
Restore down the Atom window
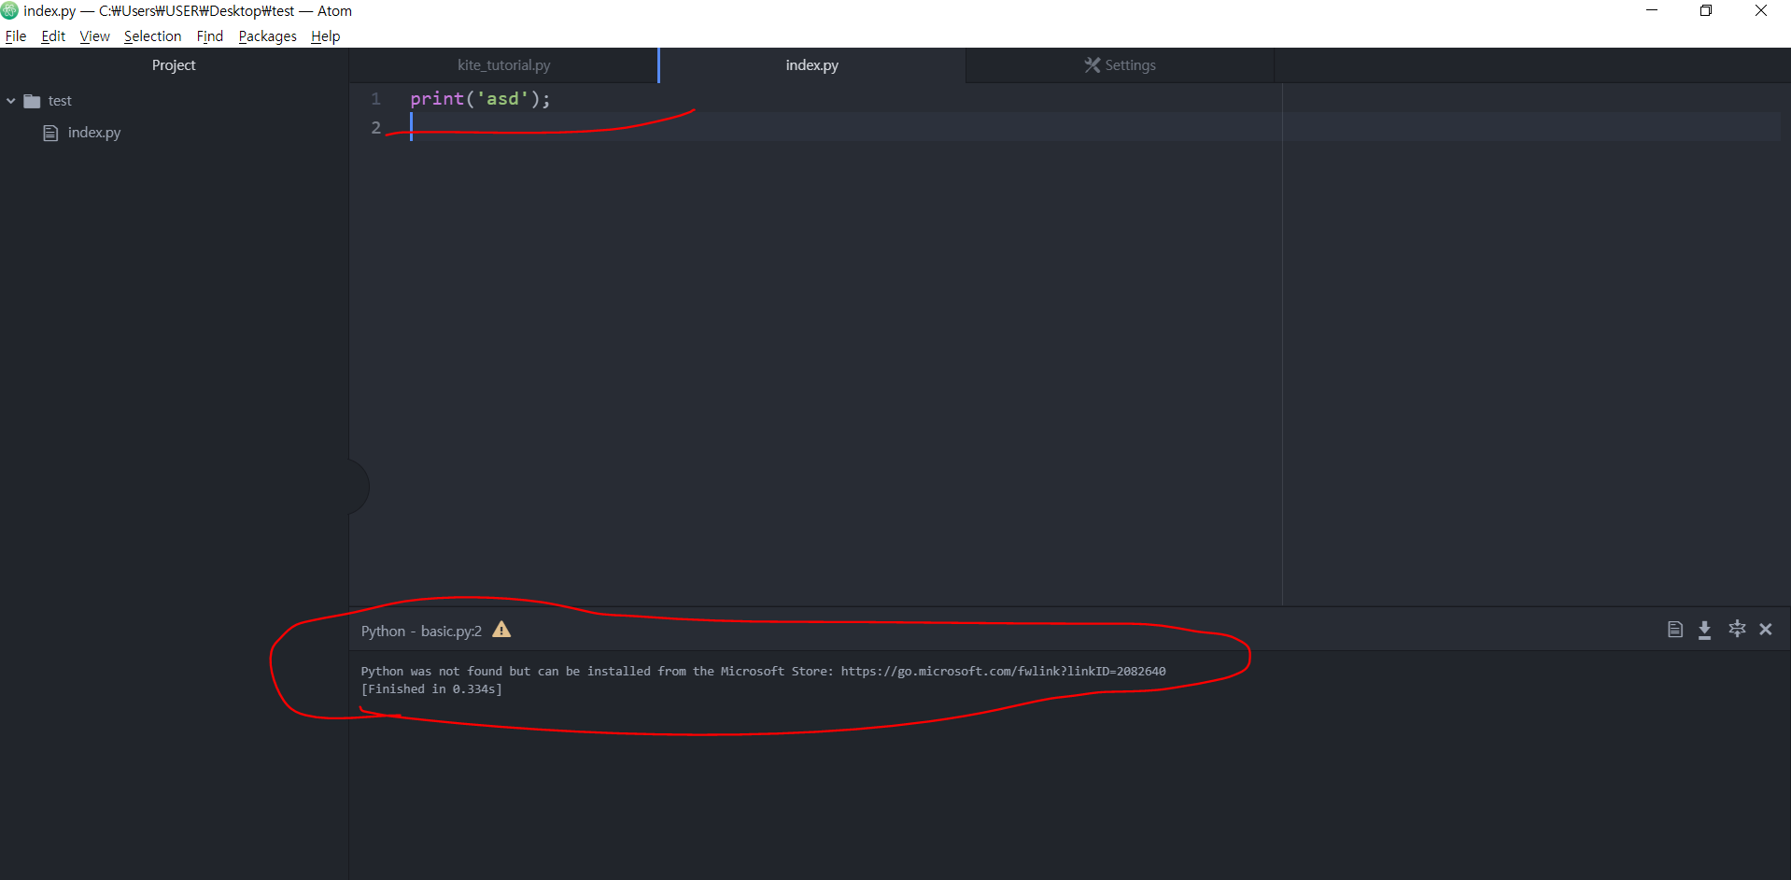point(1706,10)
